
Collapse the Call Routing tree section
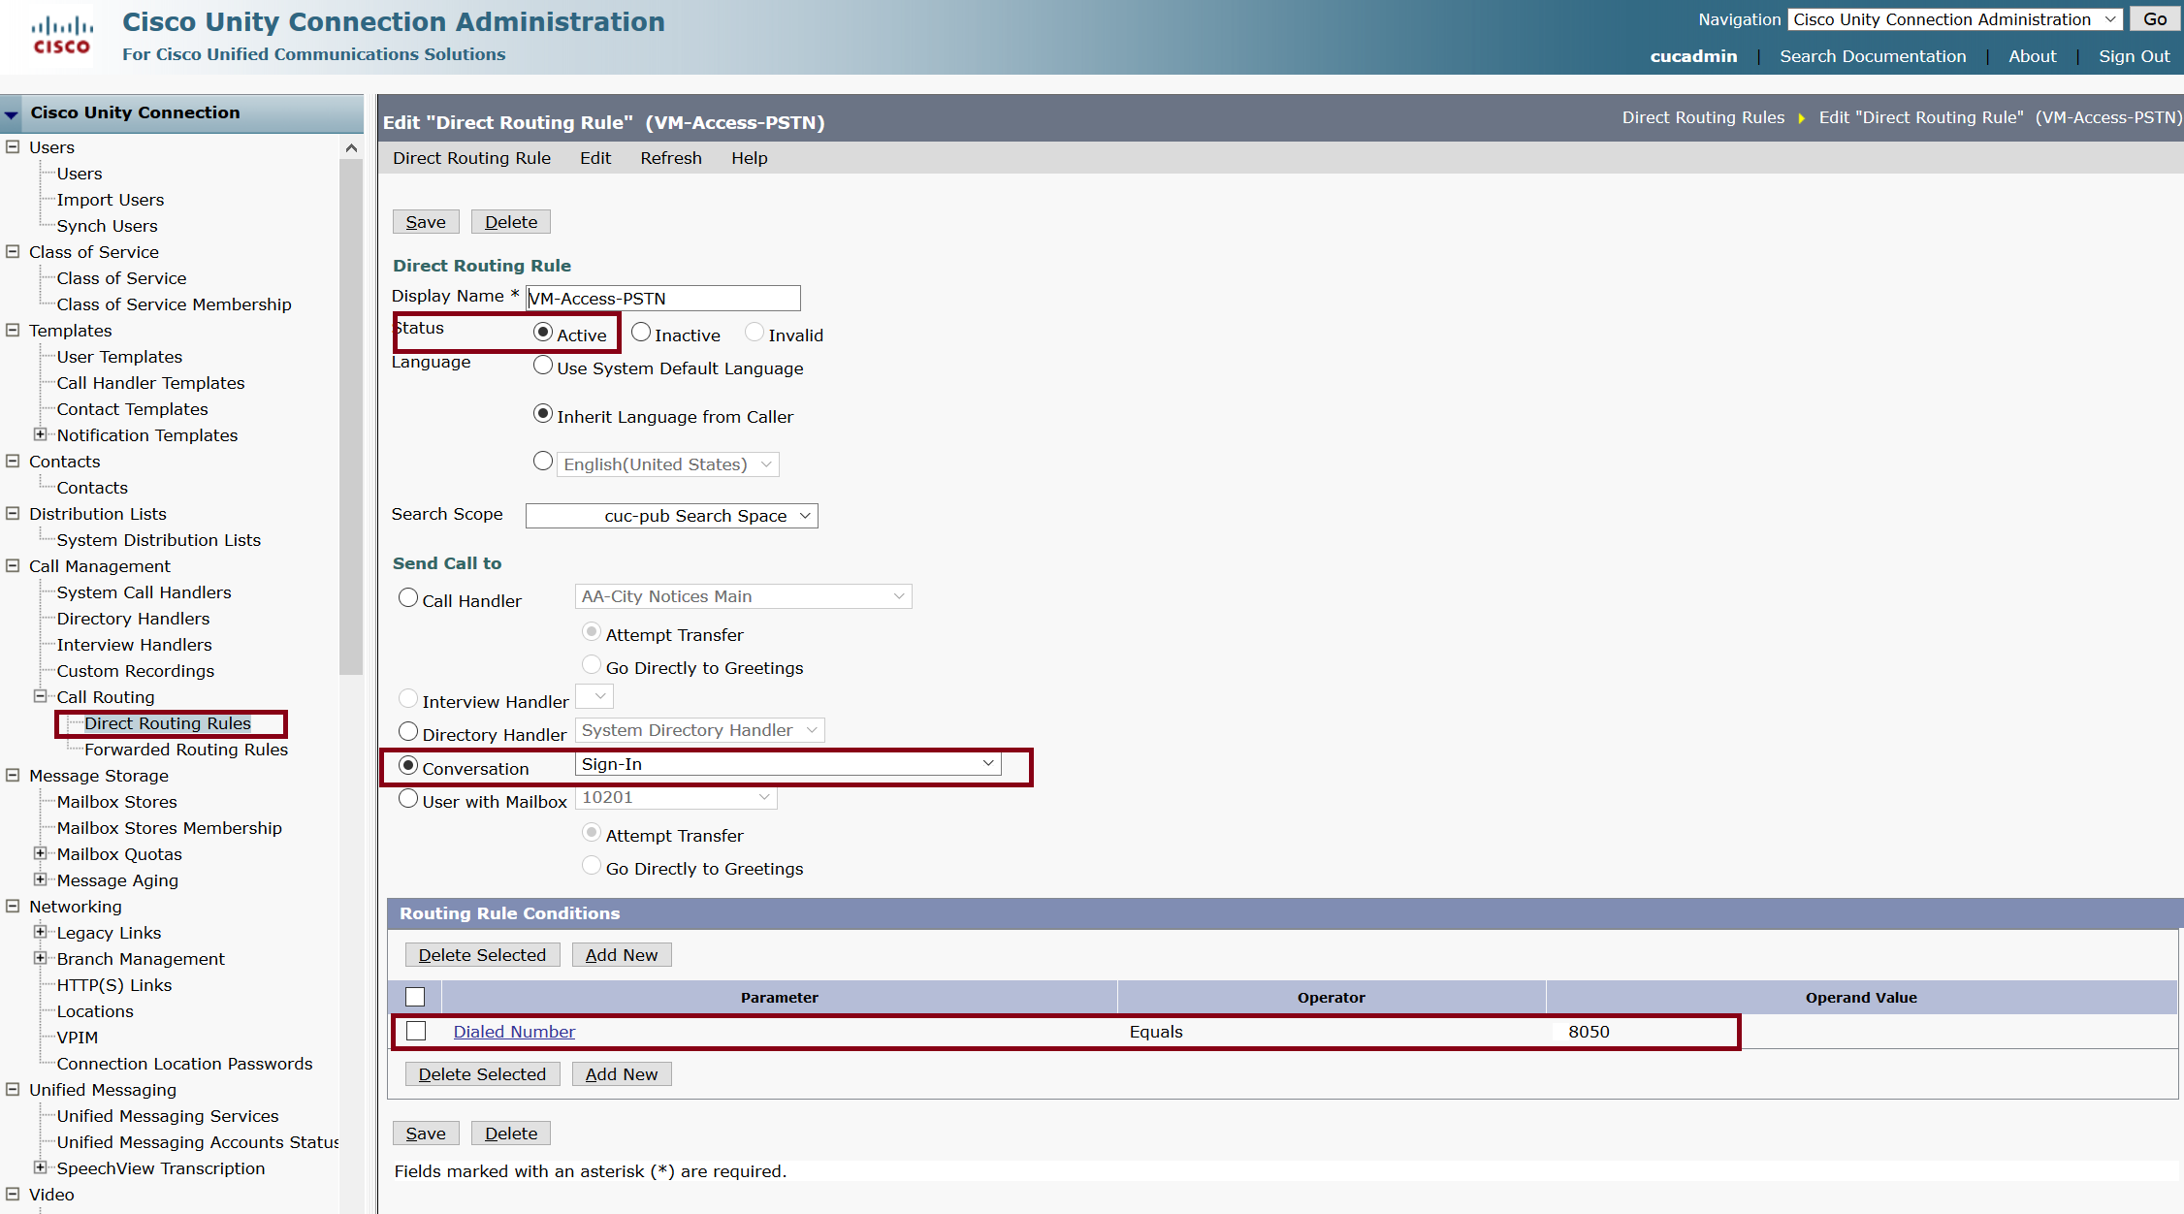40,696
